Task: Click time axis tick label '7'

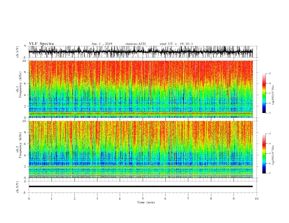Action: tap(188, 199)
